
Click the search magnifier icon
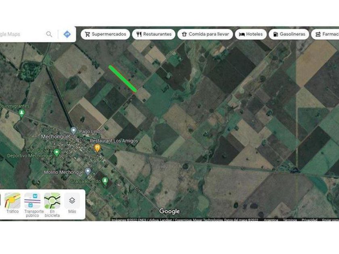[x=49, y=34]
